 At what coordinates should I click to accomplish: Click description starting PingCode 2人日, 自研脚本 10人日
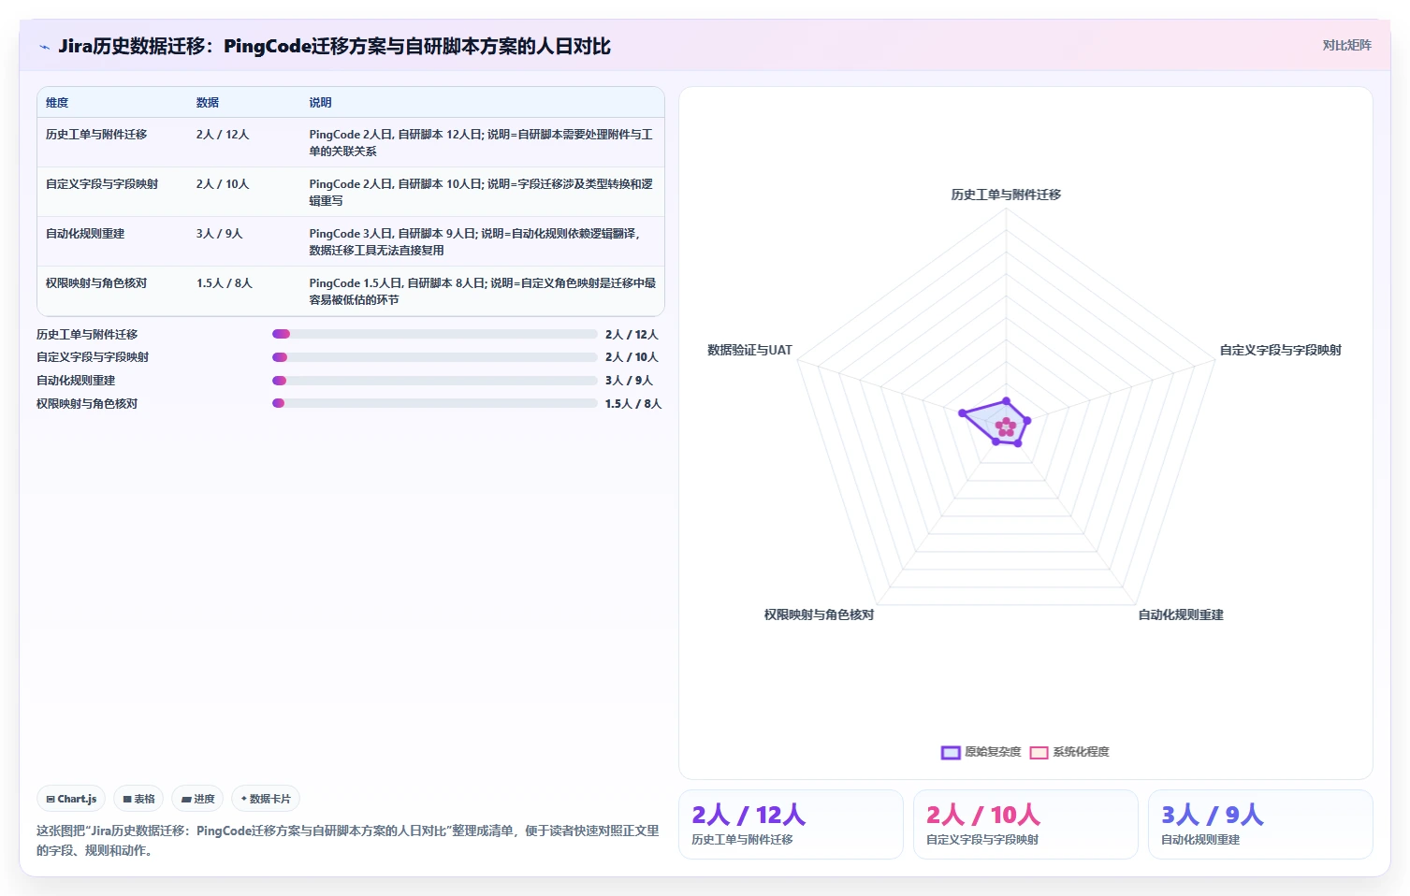tap(482, 193)
